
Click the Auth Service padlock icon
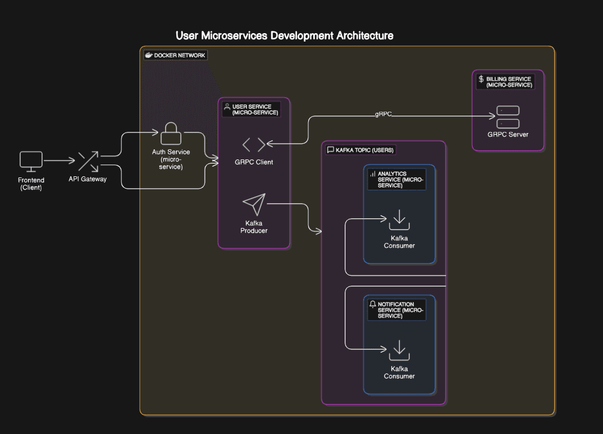click(x=171, y=133)
